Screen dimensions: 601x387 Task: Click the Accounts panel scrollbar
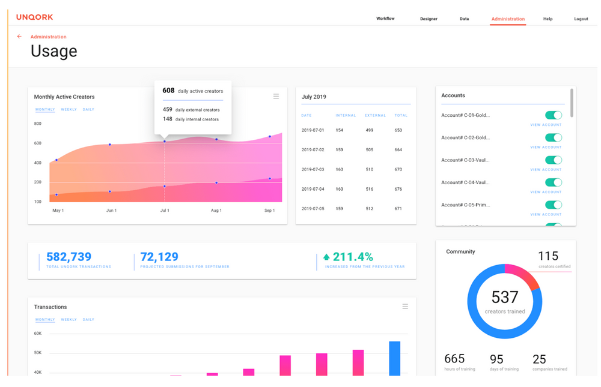point(572,103)
